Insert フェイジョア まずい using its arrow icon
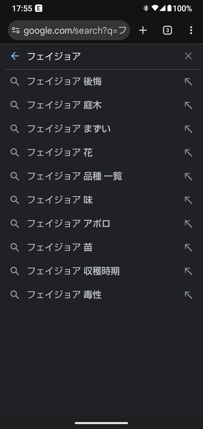The width and height of the screenshot is (203, 429). pyautogui.click(x=188, y=129)
